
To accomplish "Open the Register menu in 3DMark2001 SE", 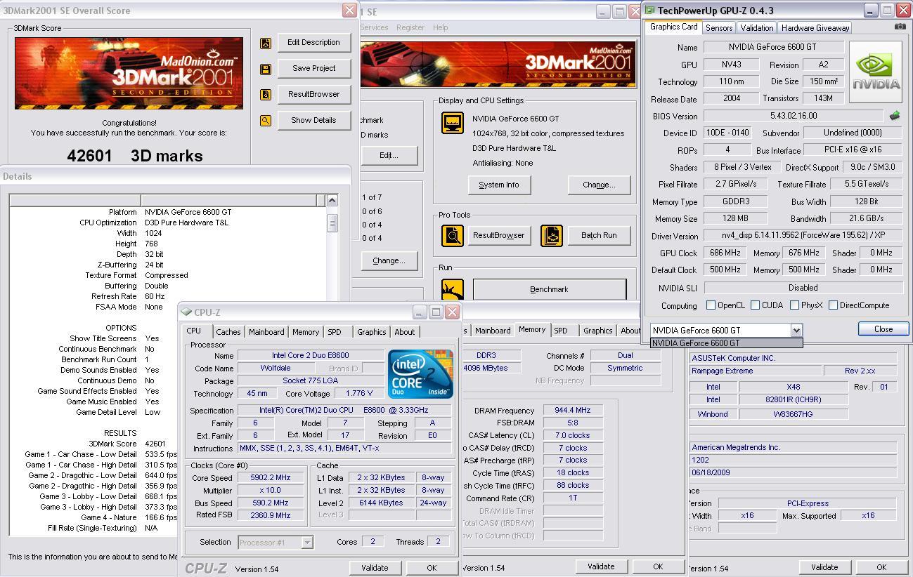I will 410,27.
